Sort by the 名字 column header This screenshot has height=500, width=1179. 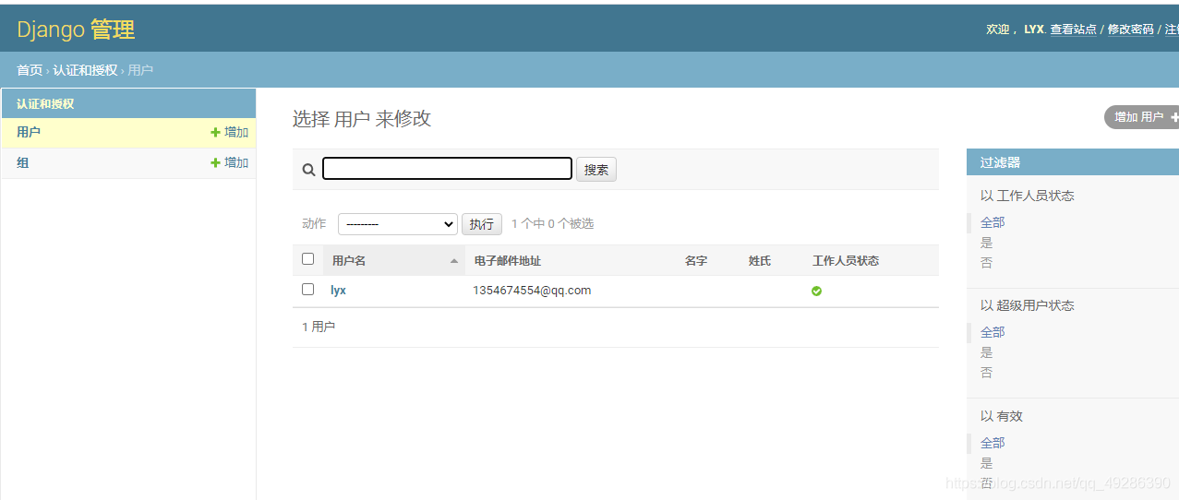pyautogui.click(x=696, y=261)
